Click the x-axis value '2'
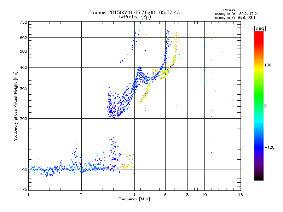This screenshot has height=212, width=283. 81,195
